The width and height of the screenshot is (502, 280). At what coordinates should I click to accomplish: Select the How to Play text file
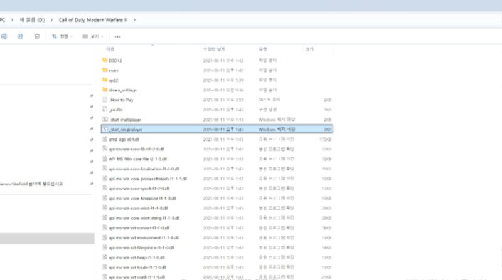coord(122,100)
